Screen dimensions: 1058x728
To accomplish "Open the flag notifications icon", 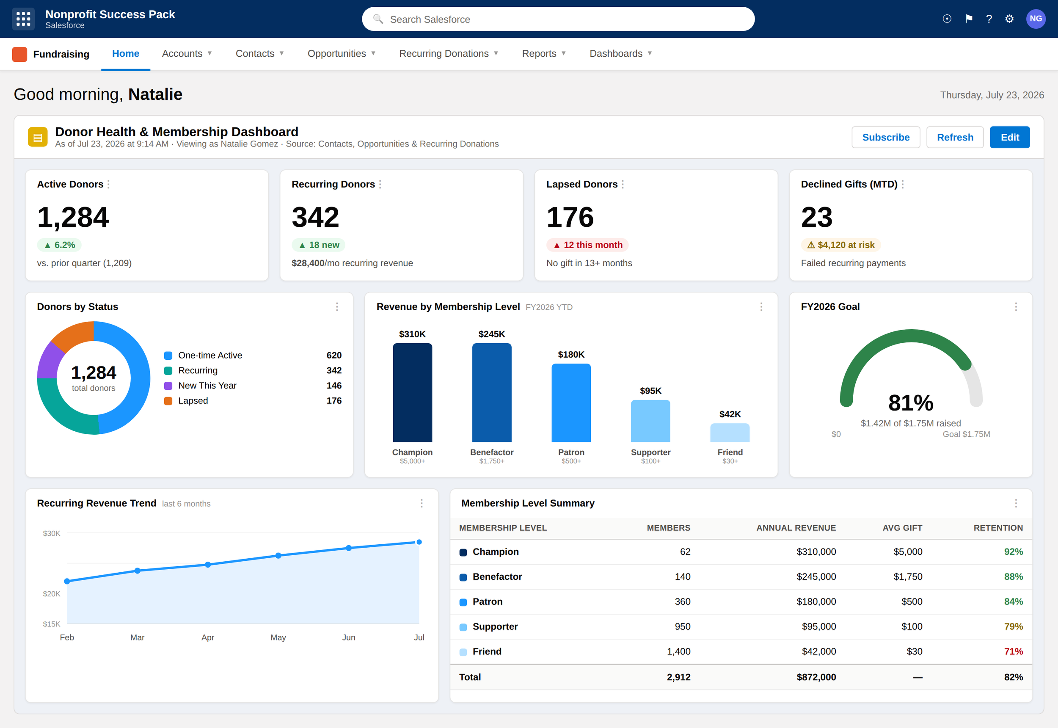I will click(x=969, y=19).
